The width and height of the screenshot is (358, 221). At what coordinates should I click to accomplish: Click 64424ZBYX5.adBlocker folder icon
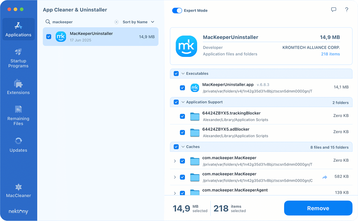tap(195, 133)
